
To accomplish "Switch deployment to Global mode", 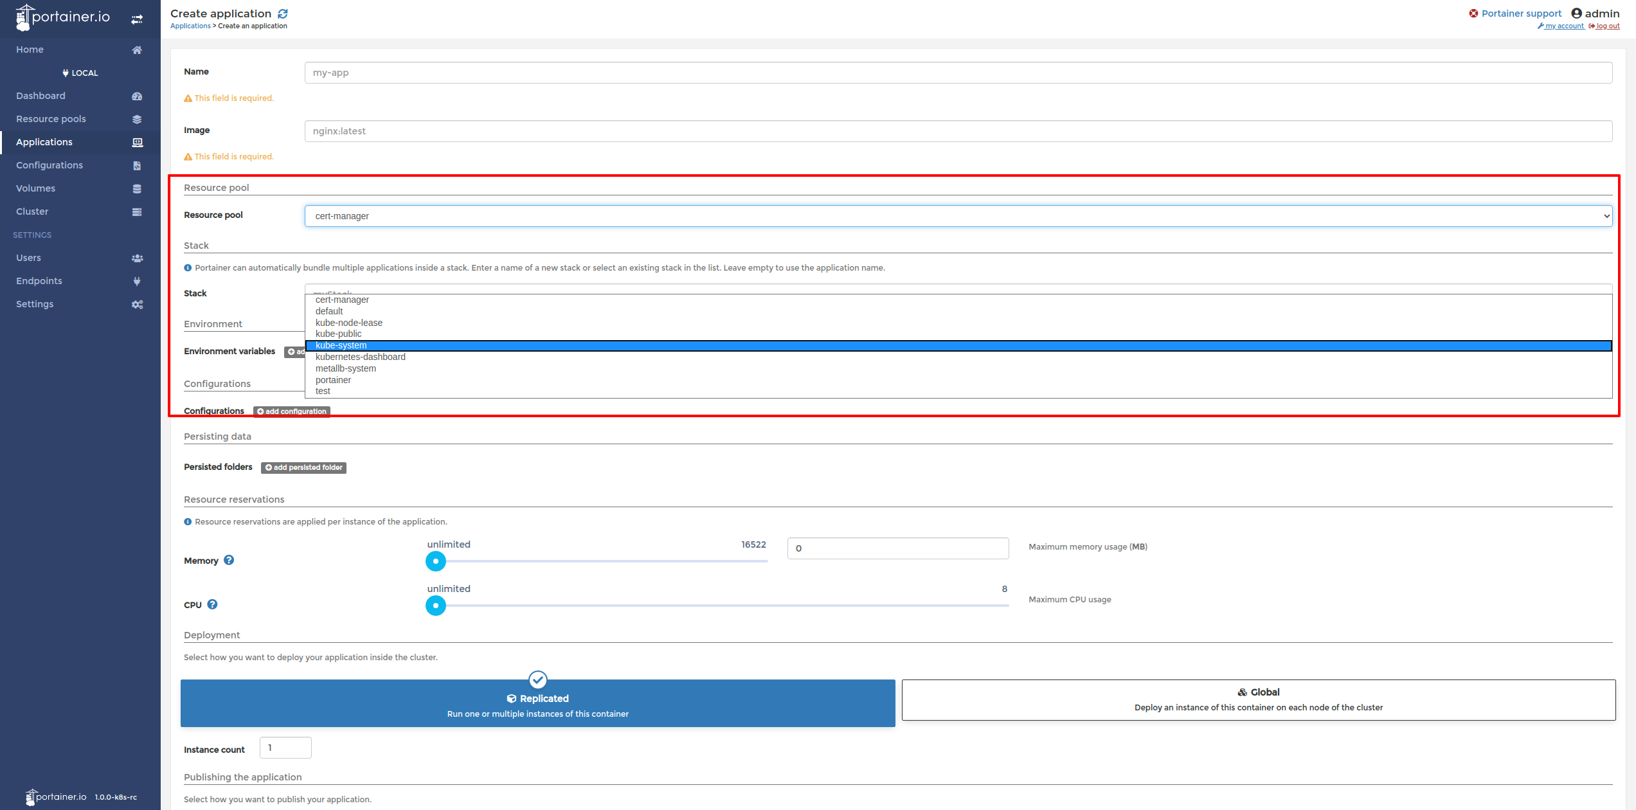I will [1259, 700].
